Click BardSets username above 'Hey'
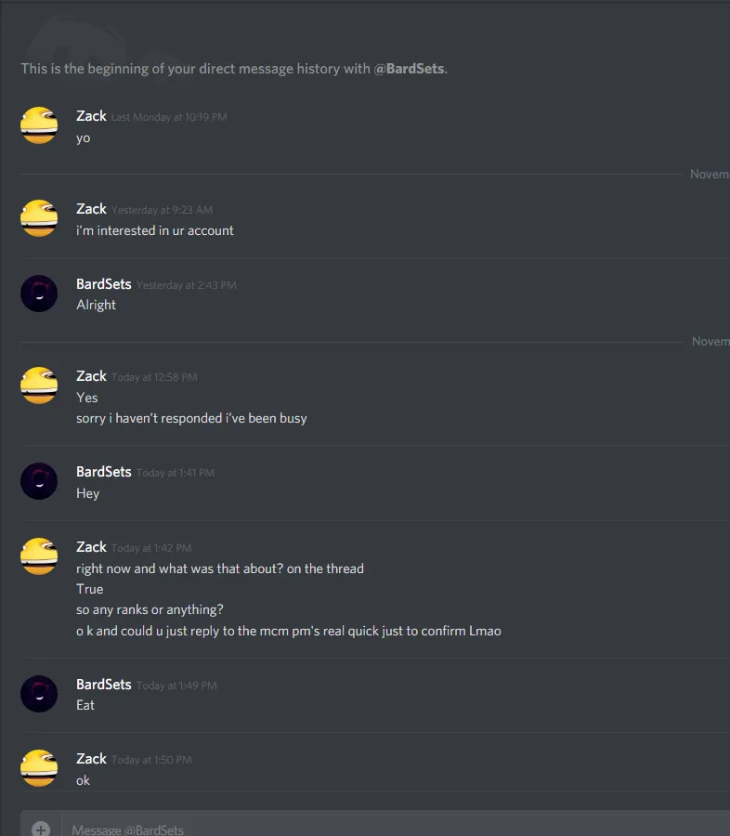Viewport: 730px width, 836px height. [103, 472]
